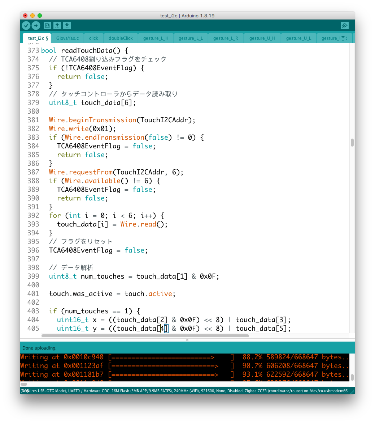
Task: Select the gesture_U_L tab
Action: [298, 38]
